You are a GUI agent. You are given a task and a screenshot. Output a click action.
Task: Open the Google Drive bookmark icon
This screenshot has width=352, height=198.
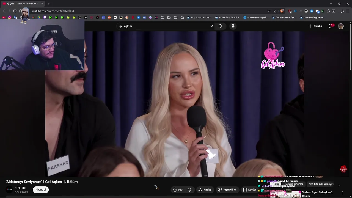39,17
